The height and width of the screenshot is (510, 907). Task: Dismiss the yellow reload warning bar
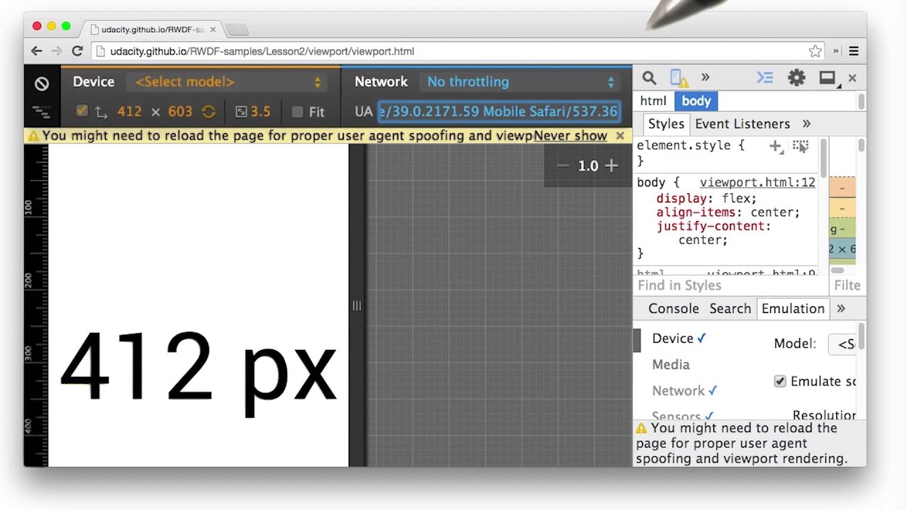click(x=620, y=135)
